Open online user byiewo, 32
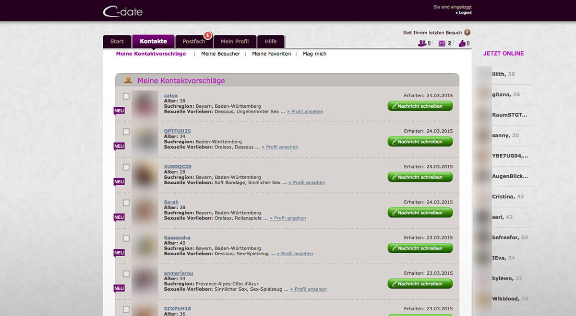Screen dimensions: 576x316 tap(507, 278)
